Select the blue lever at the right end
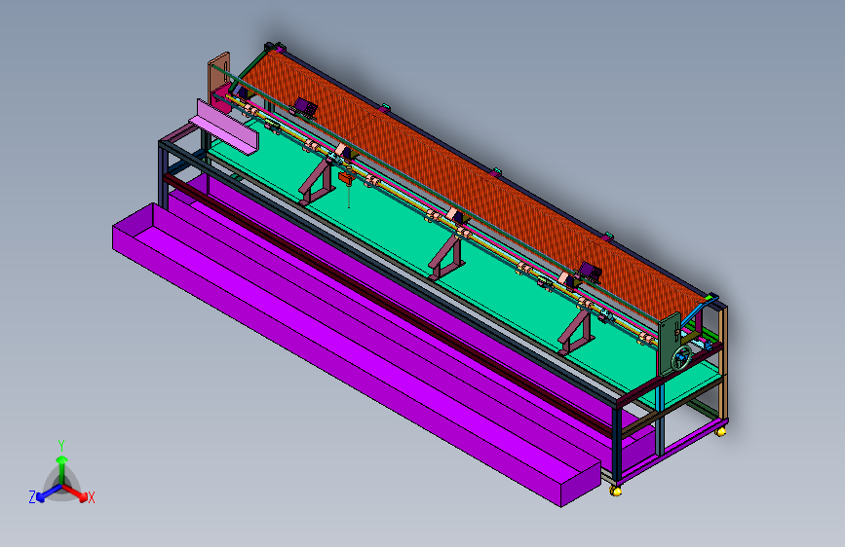Screen dimensions: 845x547 pos(700,310)
